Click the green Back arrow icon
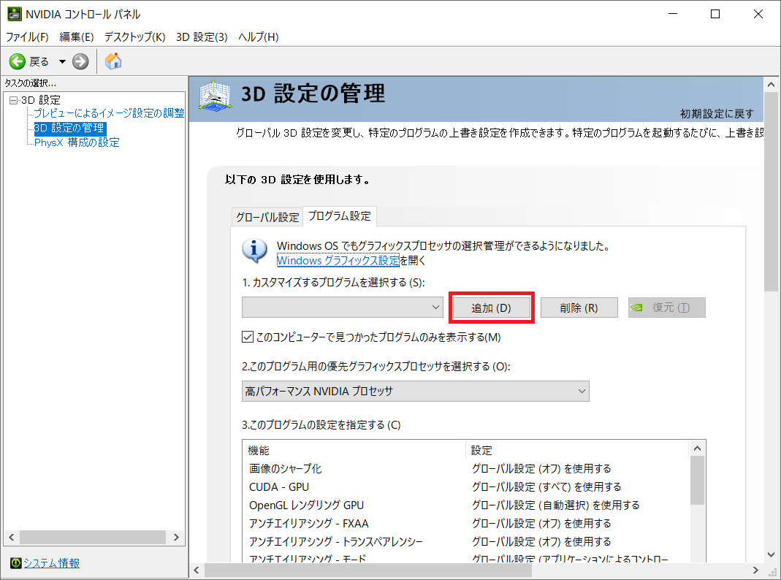Viewport: 781px width, 580px height. click(x=17, y=61)
